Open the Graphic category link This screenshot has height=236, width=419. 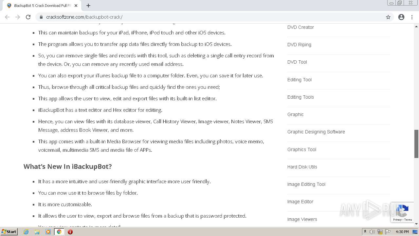(296, 114)
